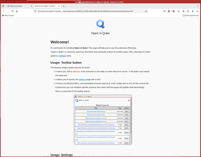Image resolution: width=201 pixels, height=157 pixels.
Task: Open the Firefox application hamburger menu
Action: [x=197, y=11]
